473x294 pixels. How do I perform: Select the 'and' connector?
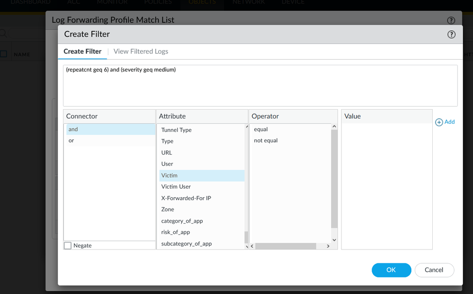(x=73, y=130)
